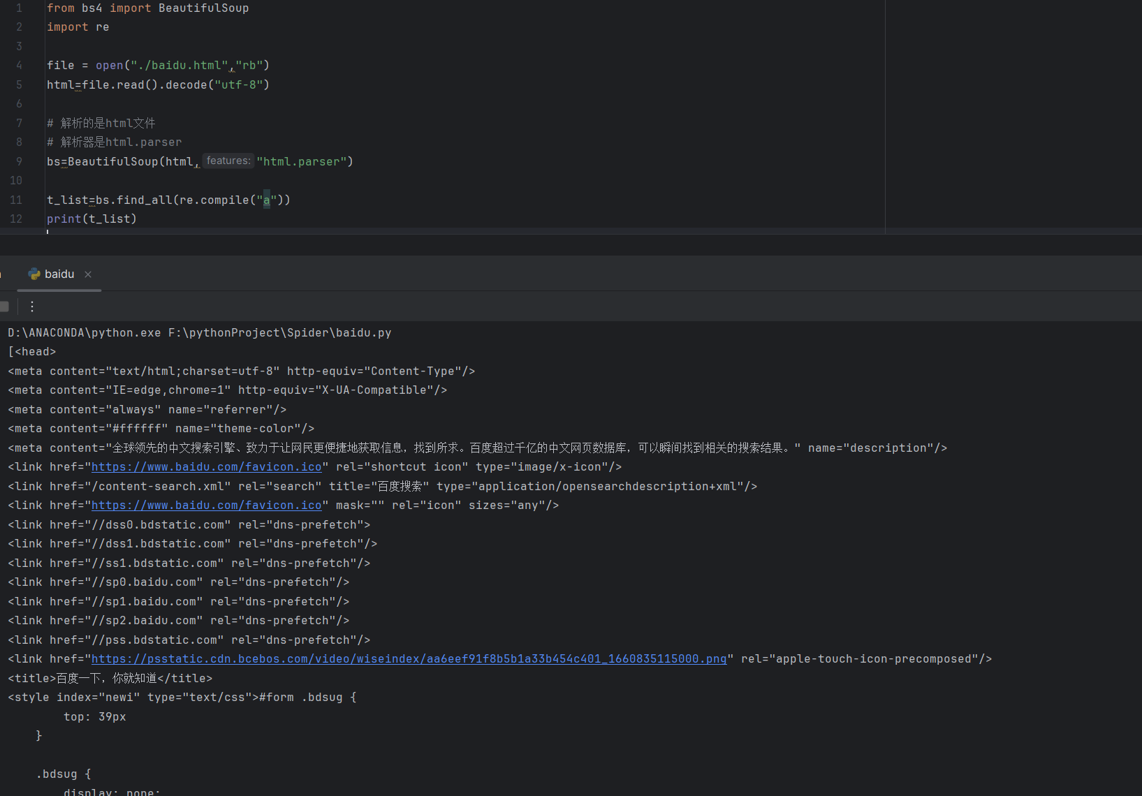Image resolution: width=1142 pixels, height=796 pixels.
Task: Click the //dss0.bdstatic.com output line
Action: click(x=189, y=525)
